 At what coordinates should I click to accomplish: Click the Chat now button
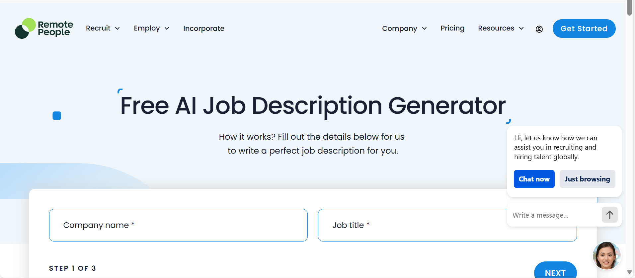pyautogui.click(x=534, y=179)
